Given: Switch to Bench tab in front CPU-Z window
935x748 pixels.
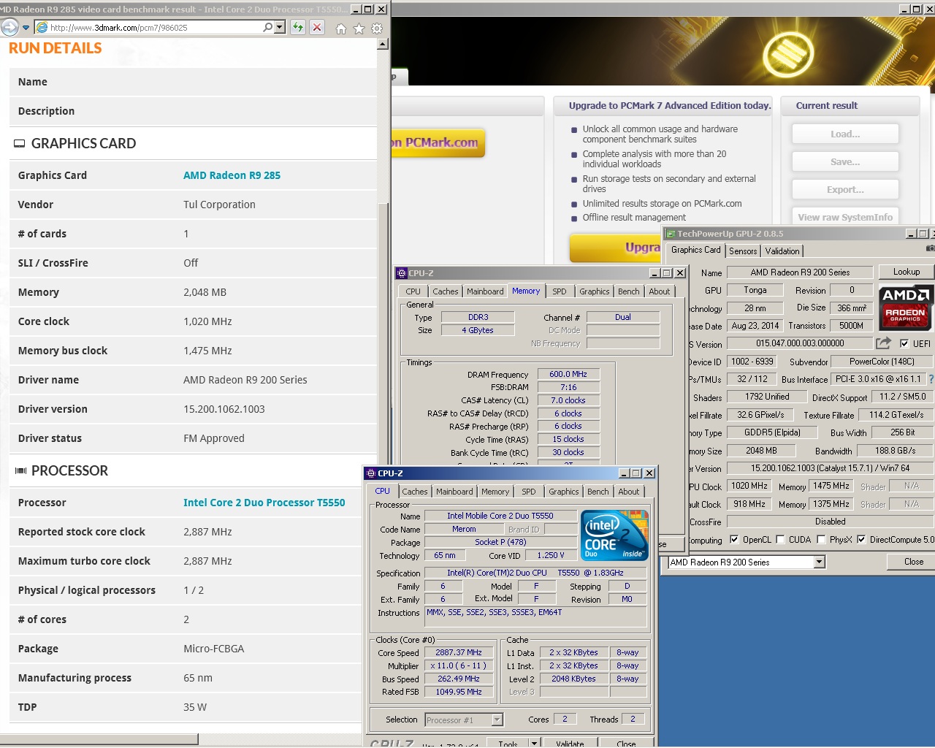Looking at the screenshot, I should tap(598, 492).
